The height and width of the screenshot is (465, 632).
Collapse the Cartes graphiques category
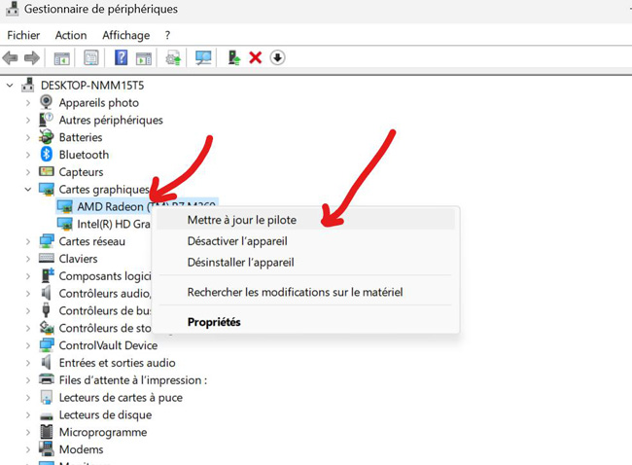coord(28,190)
